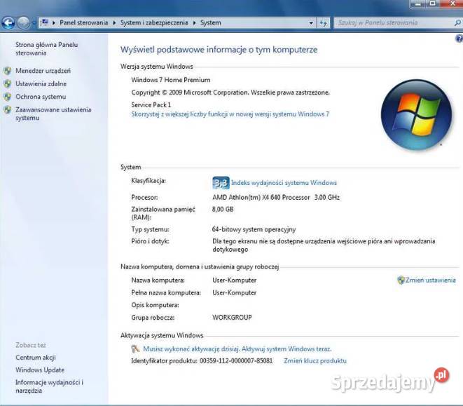Click the shield icon beside Menedżer urządzeń
463x406 pixels.
[x=8, y=71]
